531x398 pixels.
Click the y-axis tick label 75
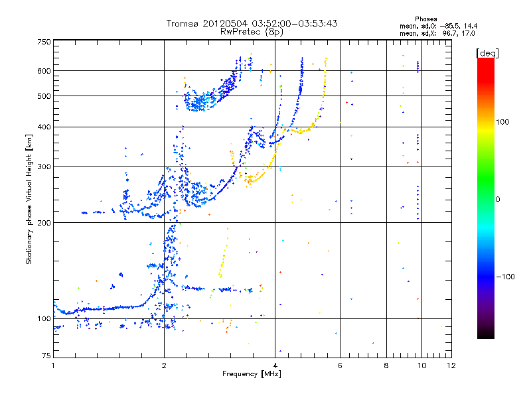(x=46, y=356)
